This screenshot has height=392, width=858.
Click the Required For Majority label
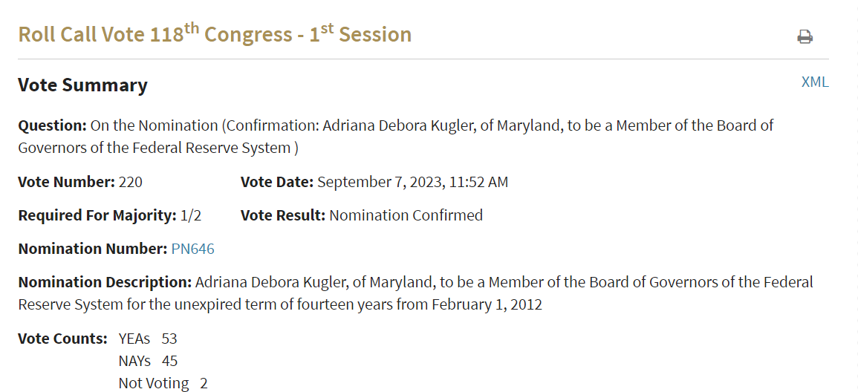coord(97,215)
